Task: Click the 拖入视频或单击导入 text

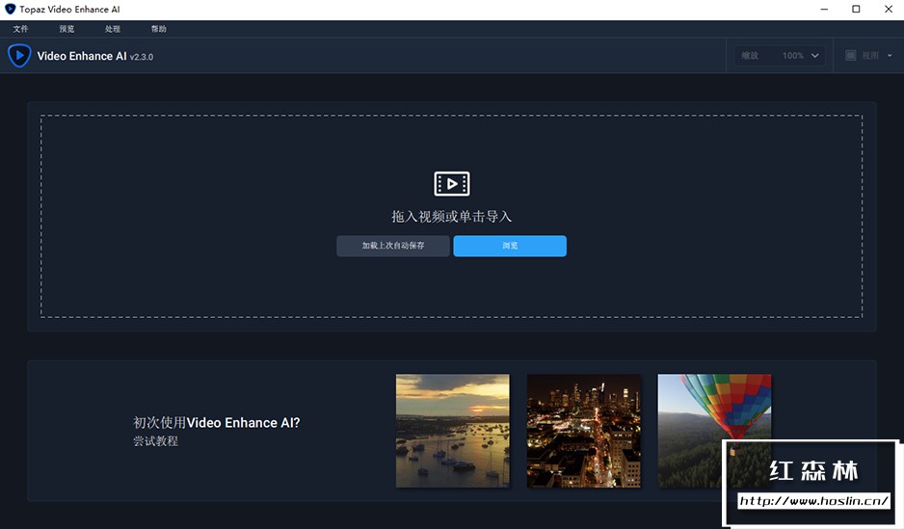Action: (451, 217)
